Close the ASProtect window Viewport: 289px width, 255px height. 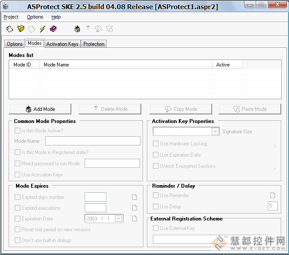point(278,5)
